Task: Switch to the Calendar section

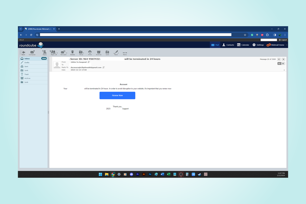Action: 243,45
